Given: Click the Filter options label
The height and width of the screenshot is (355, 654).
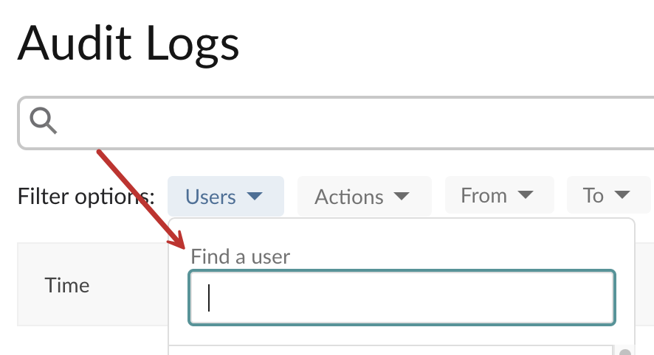Looking at the screenshot, I should point(86,197).
